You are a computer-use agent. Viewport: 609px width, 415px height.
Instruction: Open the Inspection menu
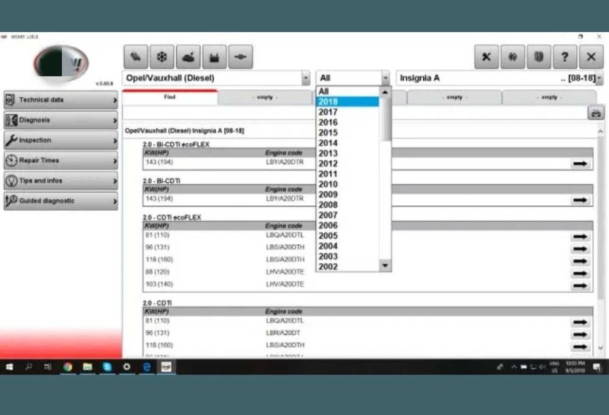[x=61, y=140]
